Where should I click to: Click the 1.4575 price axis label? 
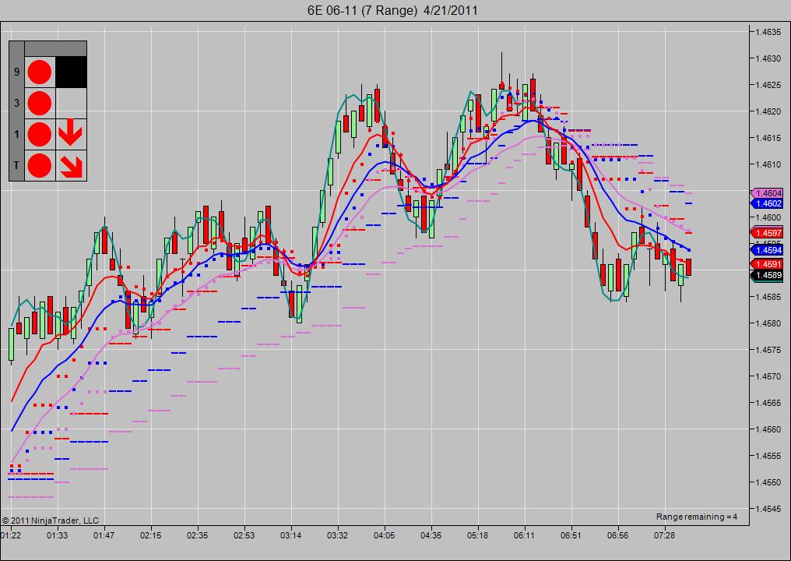pyautogui.click(x=768, y=350)
